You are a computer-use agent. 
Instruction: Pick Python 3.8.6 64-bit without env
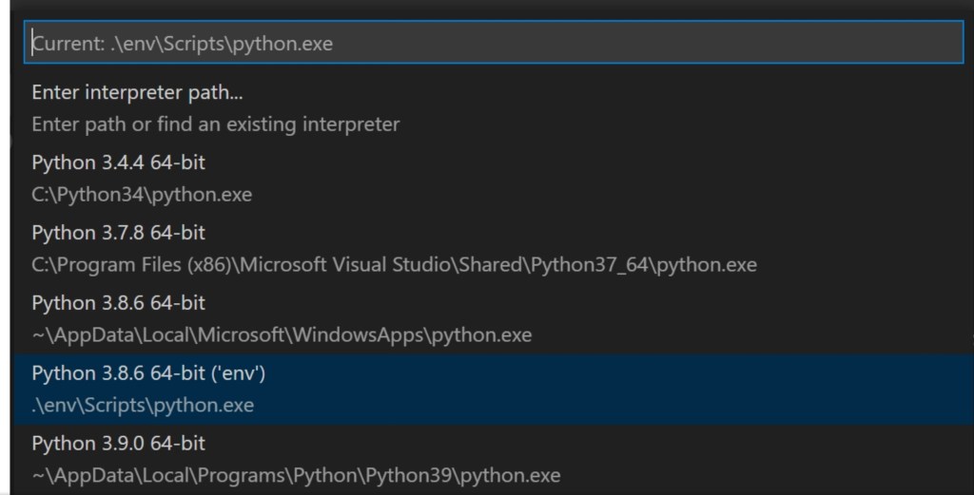coord(118,303)
